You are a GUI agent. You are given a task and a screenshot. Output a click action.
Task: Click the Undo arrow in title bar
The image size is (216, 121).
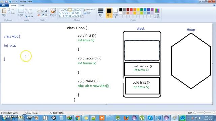(x=10, y=2)
